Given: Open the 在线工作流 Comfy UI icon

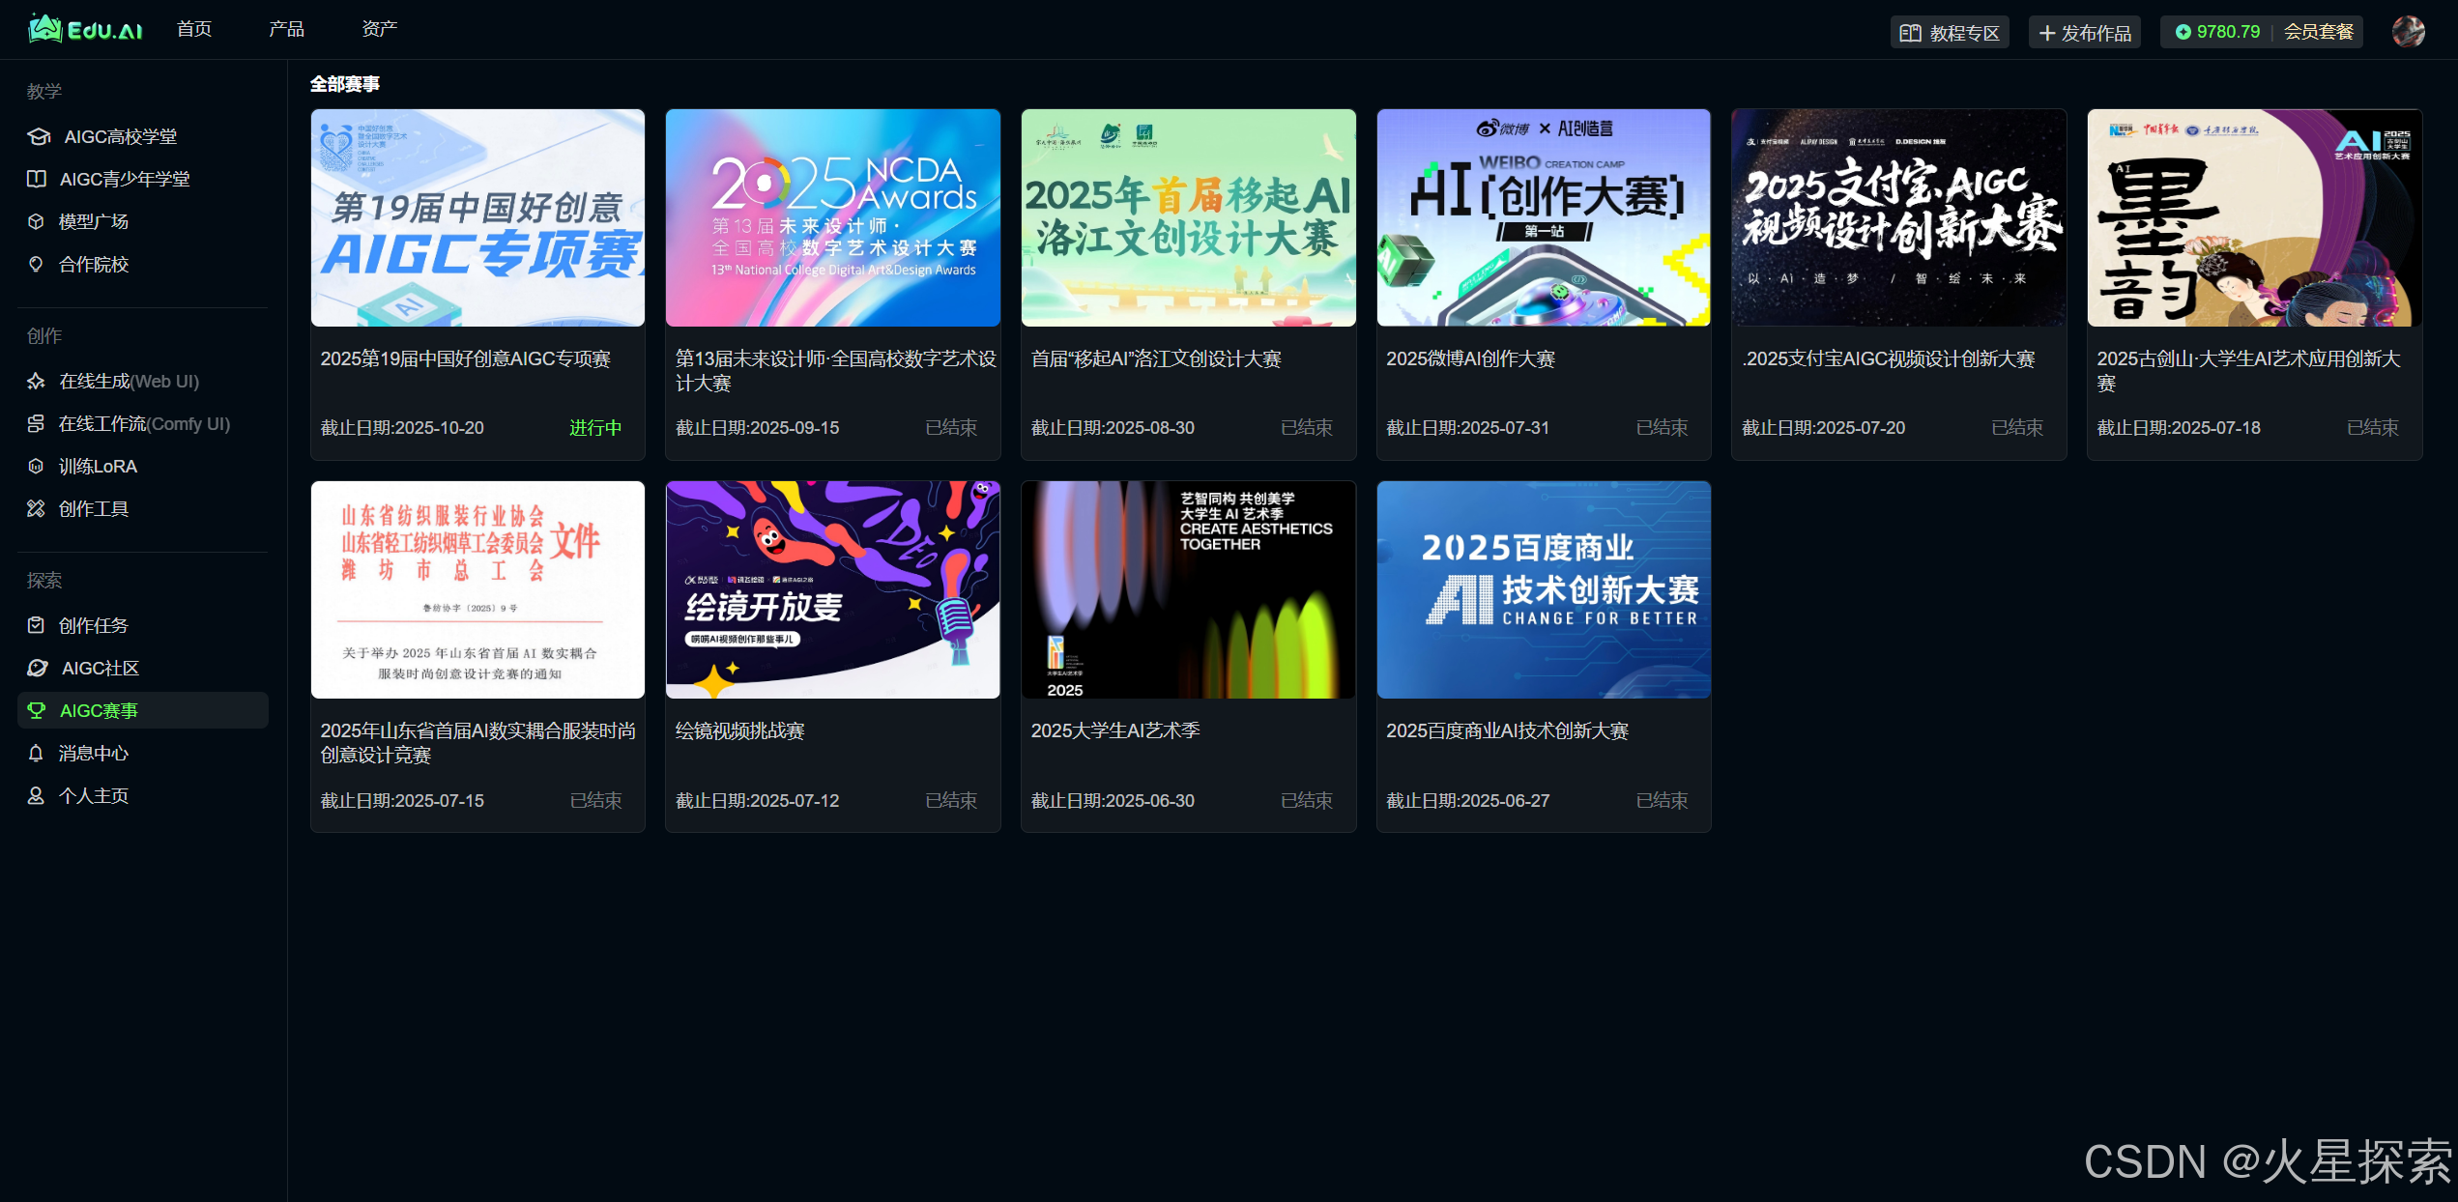Looking at the screenshot, I should click(x=36, y=423).
